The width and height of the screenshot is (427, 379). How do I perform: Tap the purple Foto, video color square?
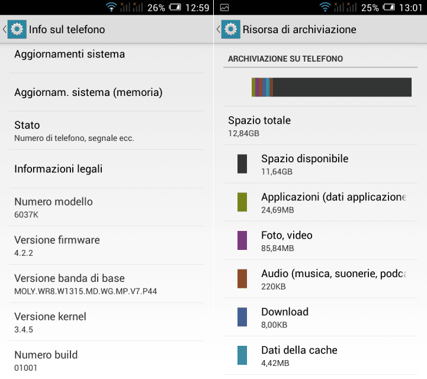242,240
